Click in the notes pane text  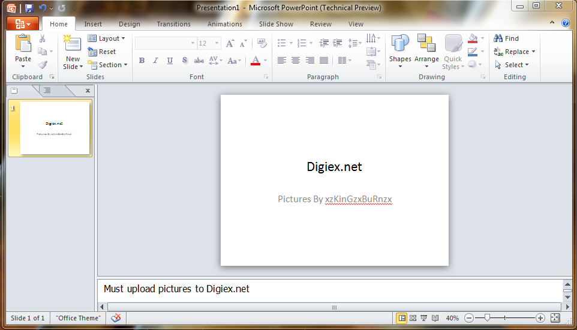[x=176, y=289]
